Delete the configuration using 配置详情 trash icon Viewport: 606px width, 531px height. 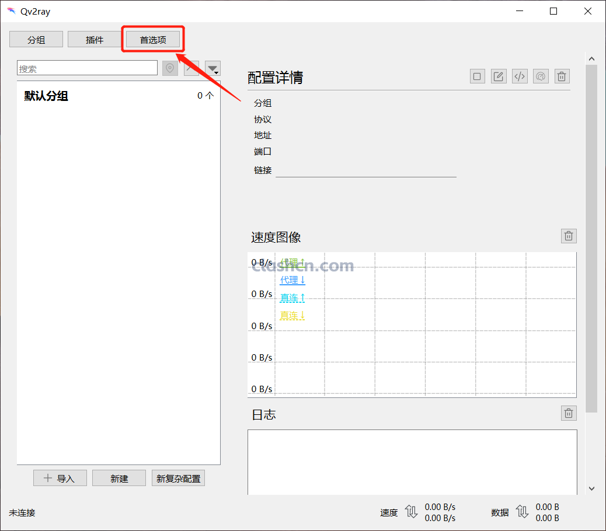pyautogui.click(x=562, y=76)
